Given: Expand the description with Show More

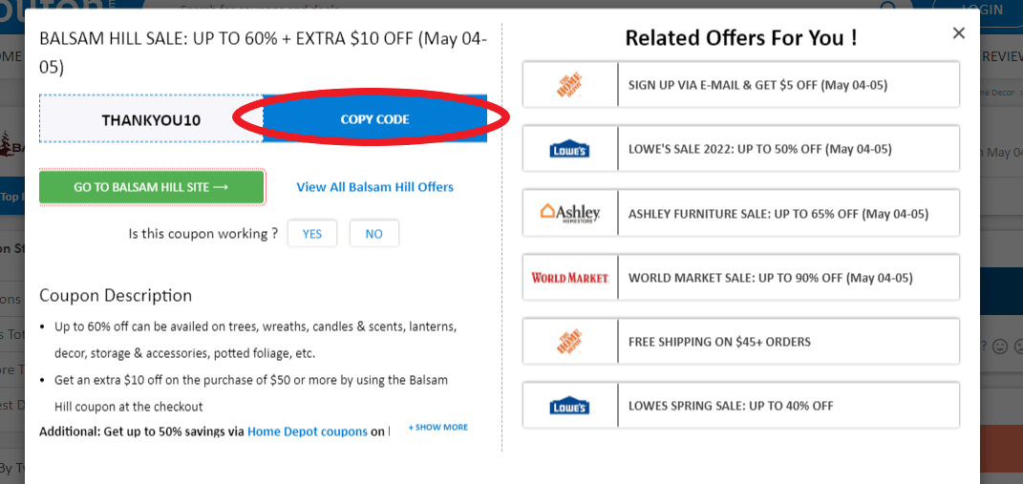Looking at the screenshot, I should click(x=438, y=427).
